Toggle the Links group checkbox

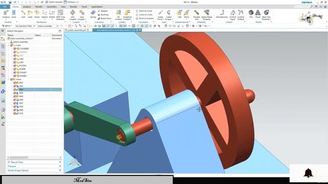click(11, 45)
